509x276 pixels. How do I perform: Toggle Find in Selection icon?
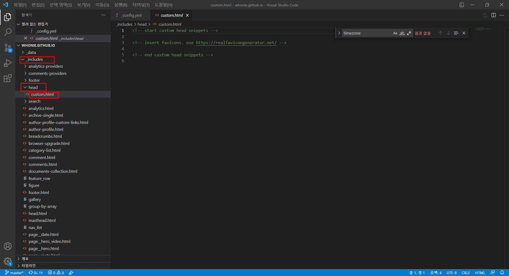456,33
